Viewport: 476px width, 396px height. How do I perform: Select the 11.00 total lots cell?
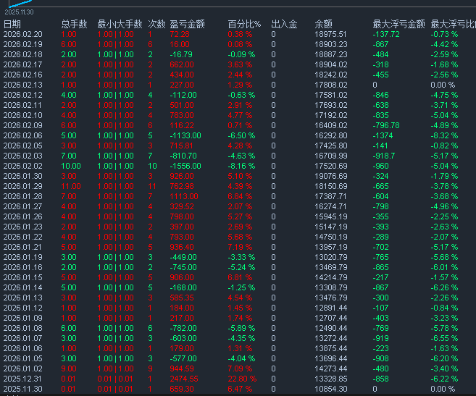70,186
